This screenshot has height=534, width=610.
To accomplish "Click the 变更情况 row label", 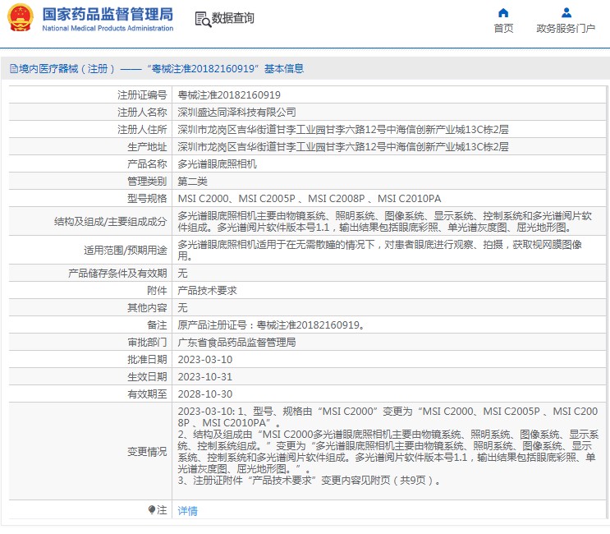I will click(146, 451).
